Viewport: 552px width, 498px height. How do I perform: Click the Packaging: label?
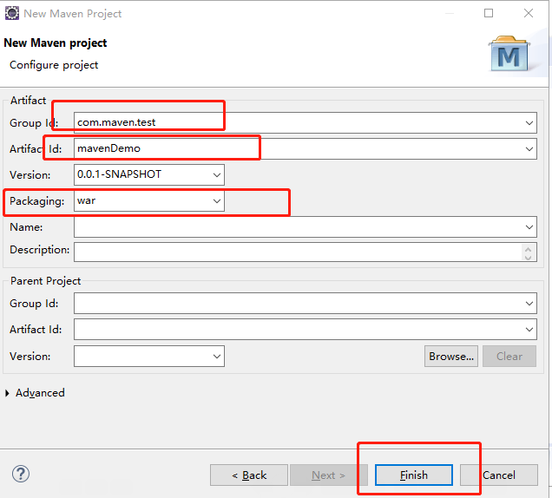click(37, 201)
